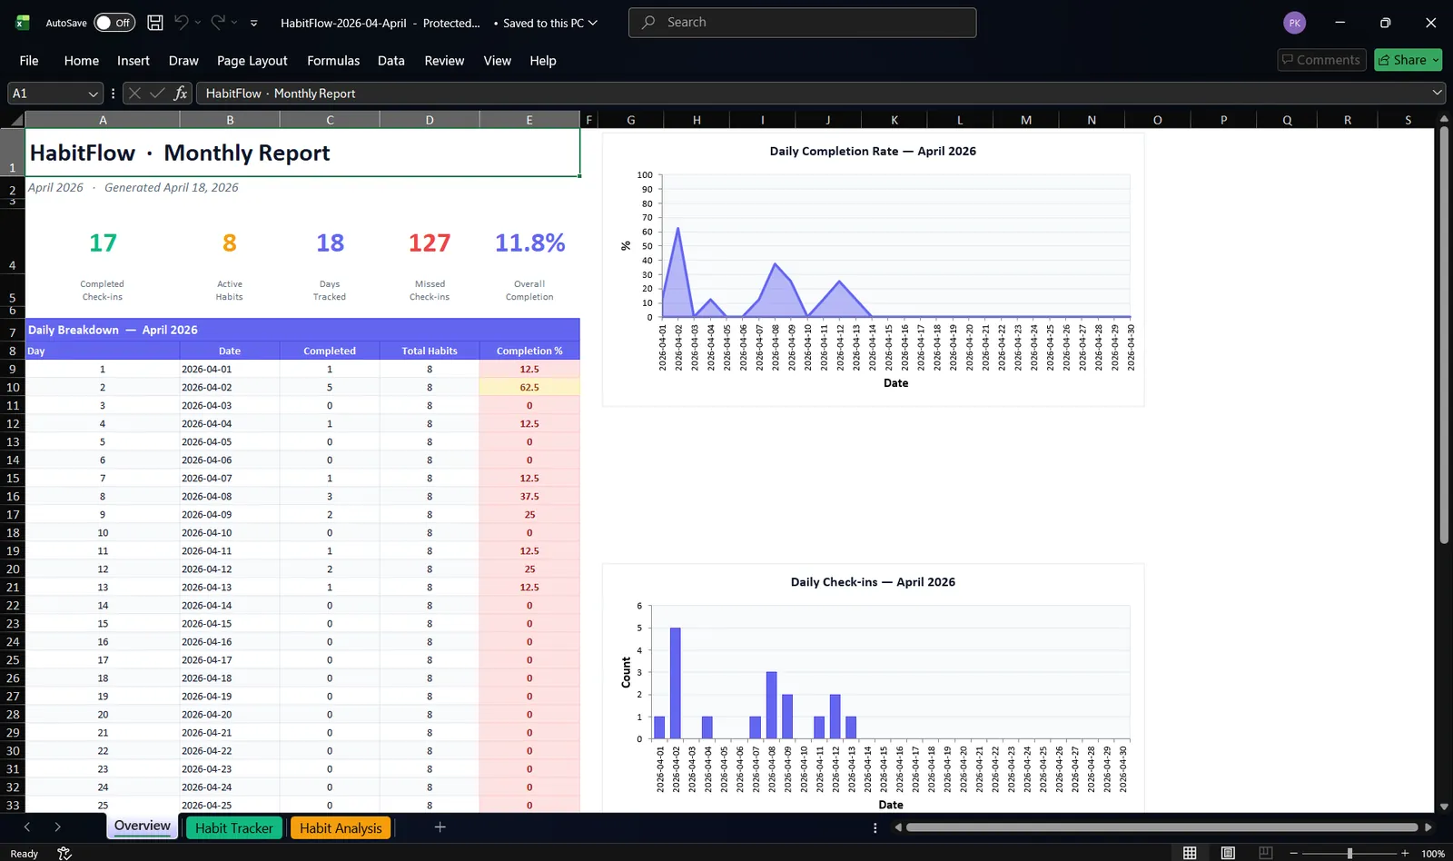Select all cells using the corner triangle
Viewport: 1453px width, 861px height.
click(16, 120)
